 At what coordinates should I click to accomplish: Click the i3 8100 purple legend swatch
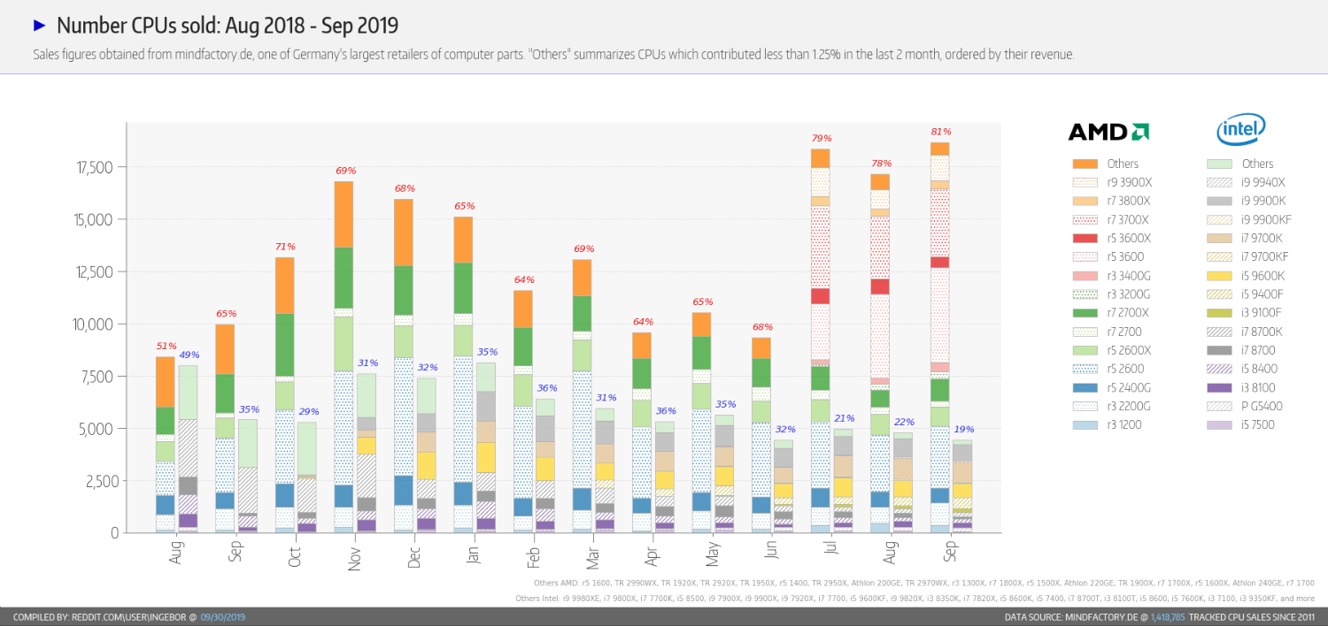pyautogui.click(x=1219, y=386)
